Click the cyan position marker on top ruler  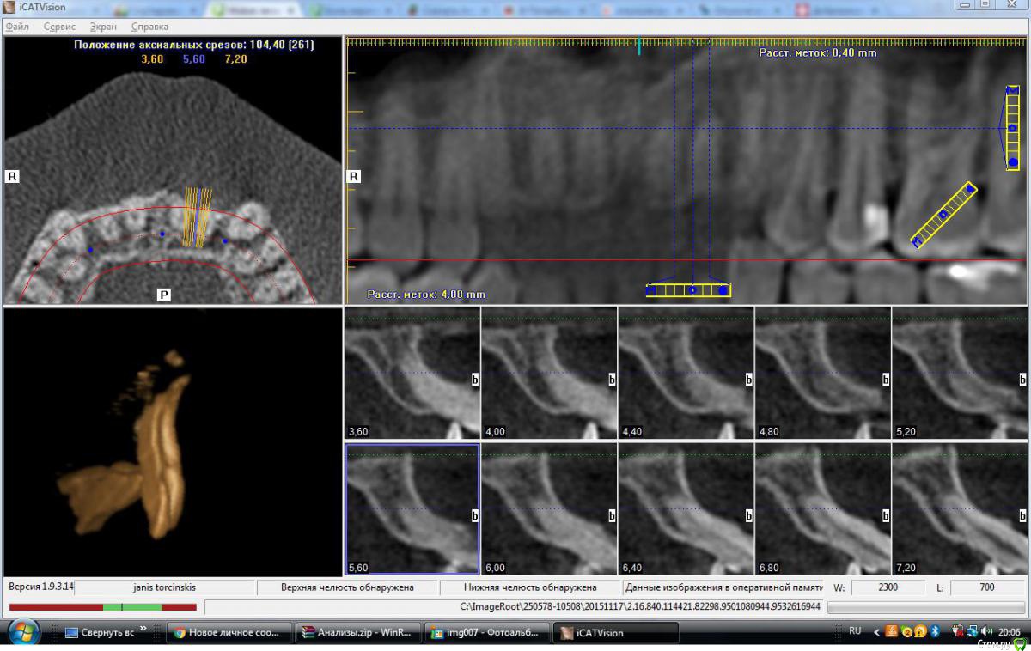(639, 46)
